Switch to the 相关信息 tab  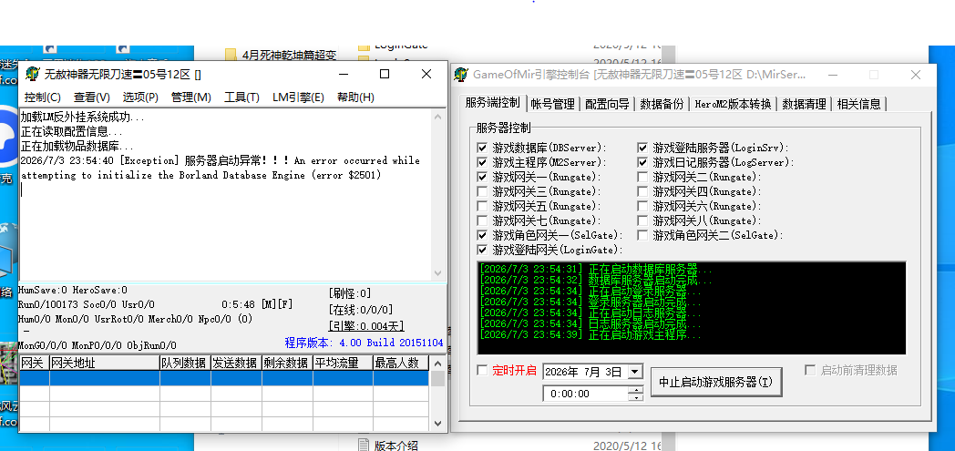[x=858, y=104]
